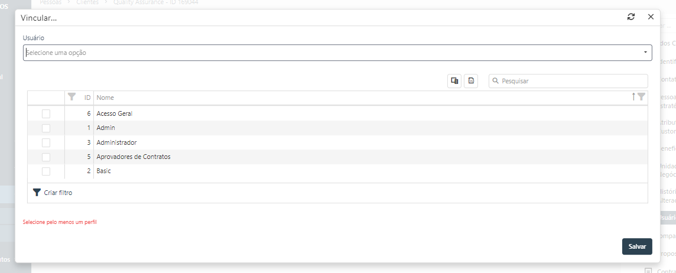Select the Aprovadores de Contratos checkbox

[x=46, y=157]
